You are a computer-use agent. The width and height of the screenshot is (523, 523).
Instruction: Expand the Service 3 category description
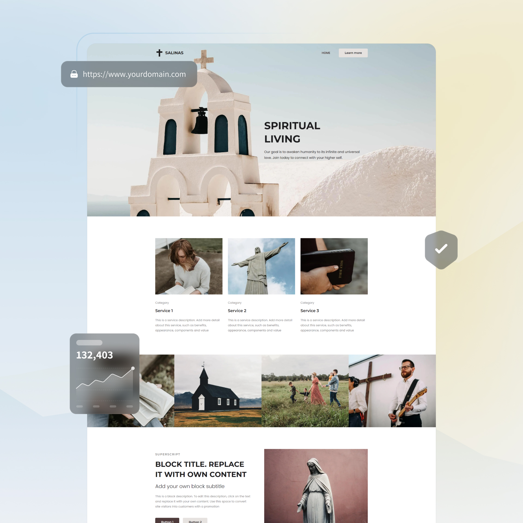tap(334, 325)
